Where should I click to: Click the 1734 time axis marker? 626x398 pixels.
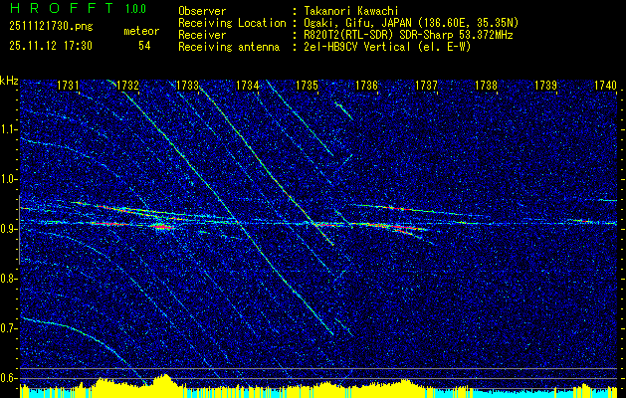(x=248, y=86)
